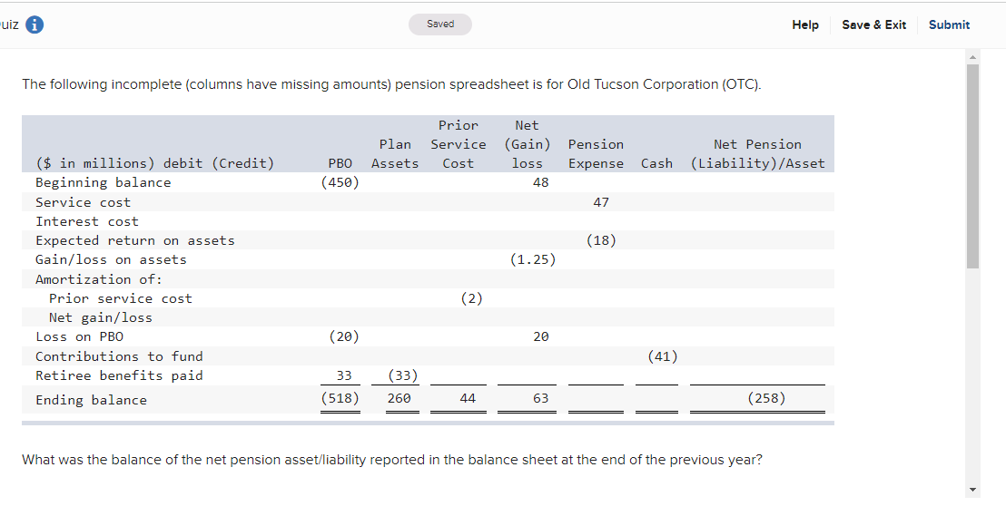Click Expected return on assets label
1006x516 pixels.
tap(134, 241)
